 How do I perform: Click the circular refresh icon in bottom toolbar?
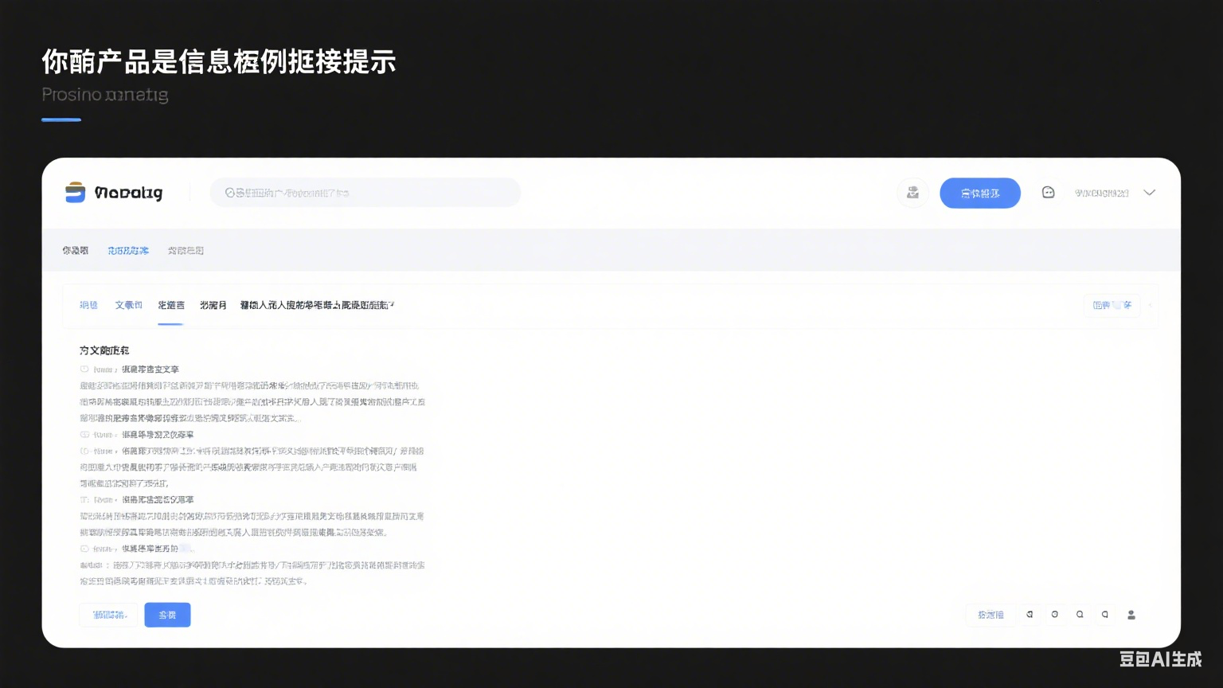coord(1055,614)
